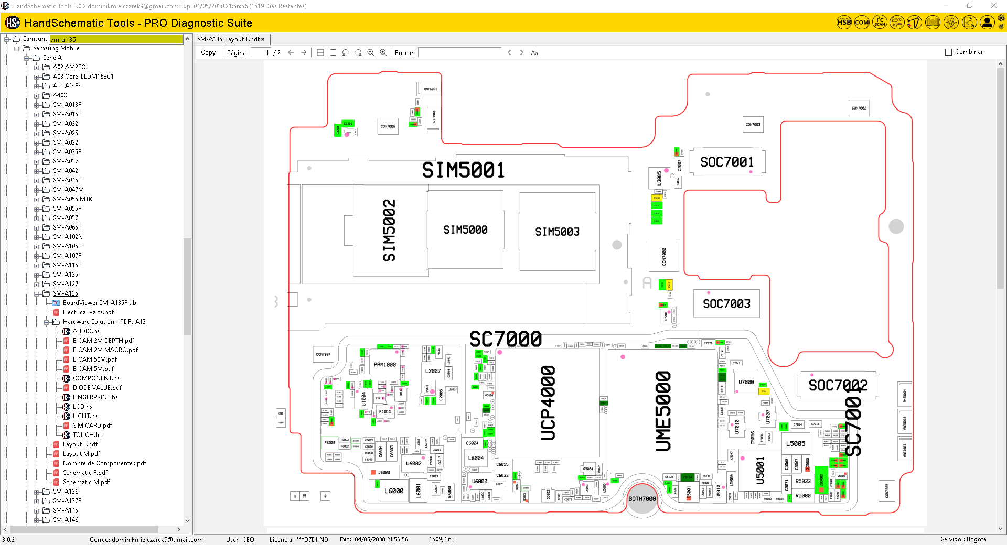This screenshot has height=545, width=1007.
Task: Click the page number input field
Action: (261, 52)
